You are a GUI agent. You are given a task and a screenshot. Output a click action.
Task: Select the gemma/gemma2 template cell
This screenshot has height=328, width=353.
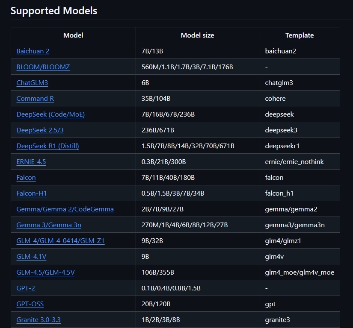[300, 209]
